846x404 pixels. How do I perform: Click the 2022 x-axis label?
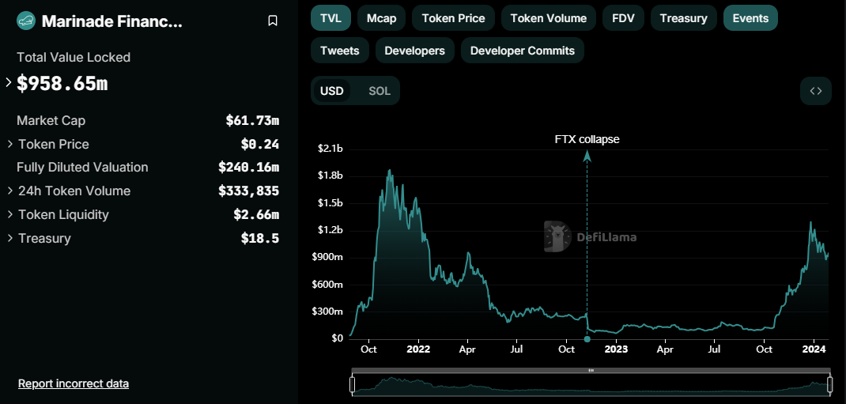[418, 349]
